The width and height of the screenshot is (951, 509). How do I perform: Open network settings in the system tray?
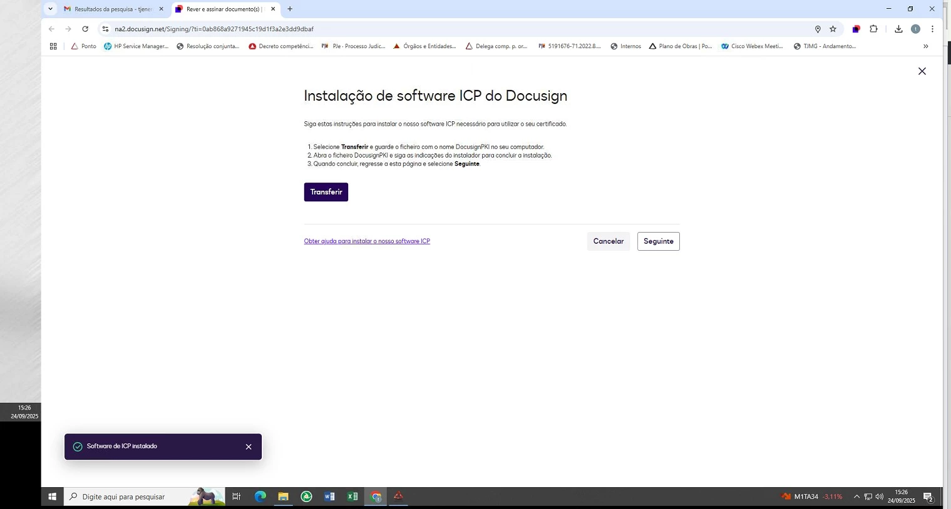coord(868,496)
